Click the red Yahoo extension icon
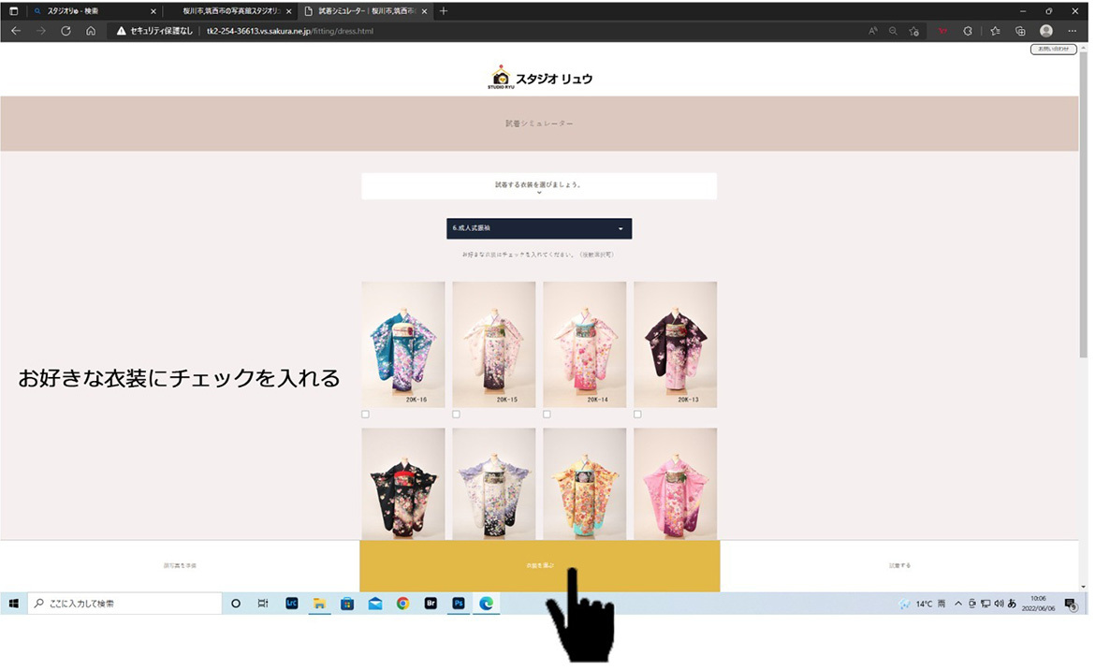Screen dimensions: 1095x670 [942, 31]
